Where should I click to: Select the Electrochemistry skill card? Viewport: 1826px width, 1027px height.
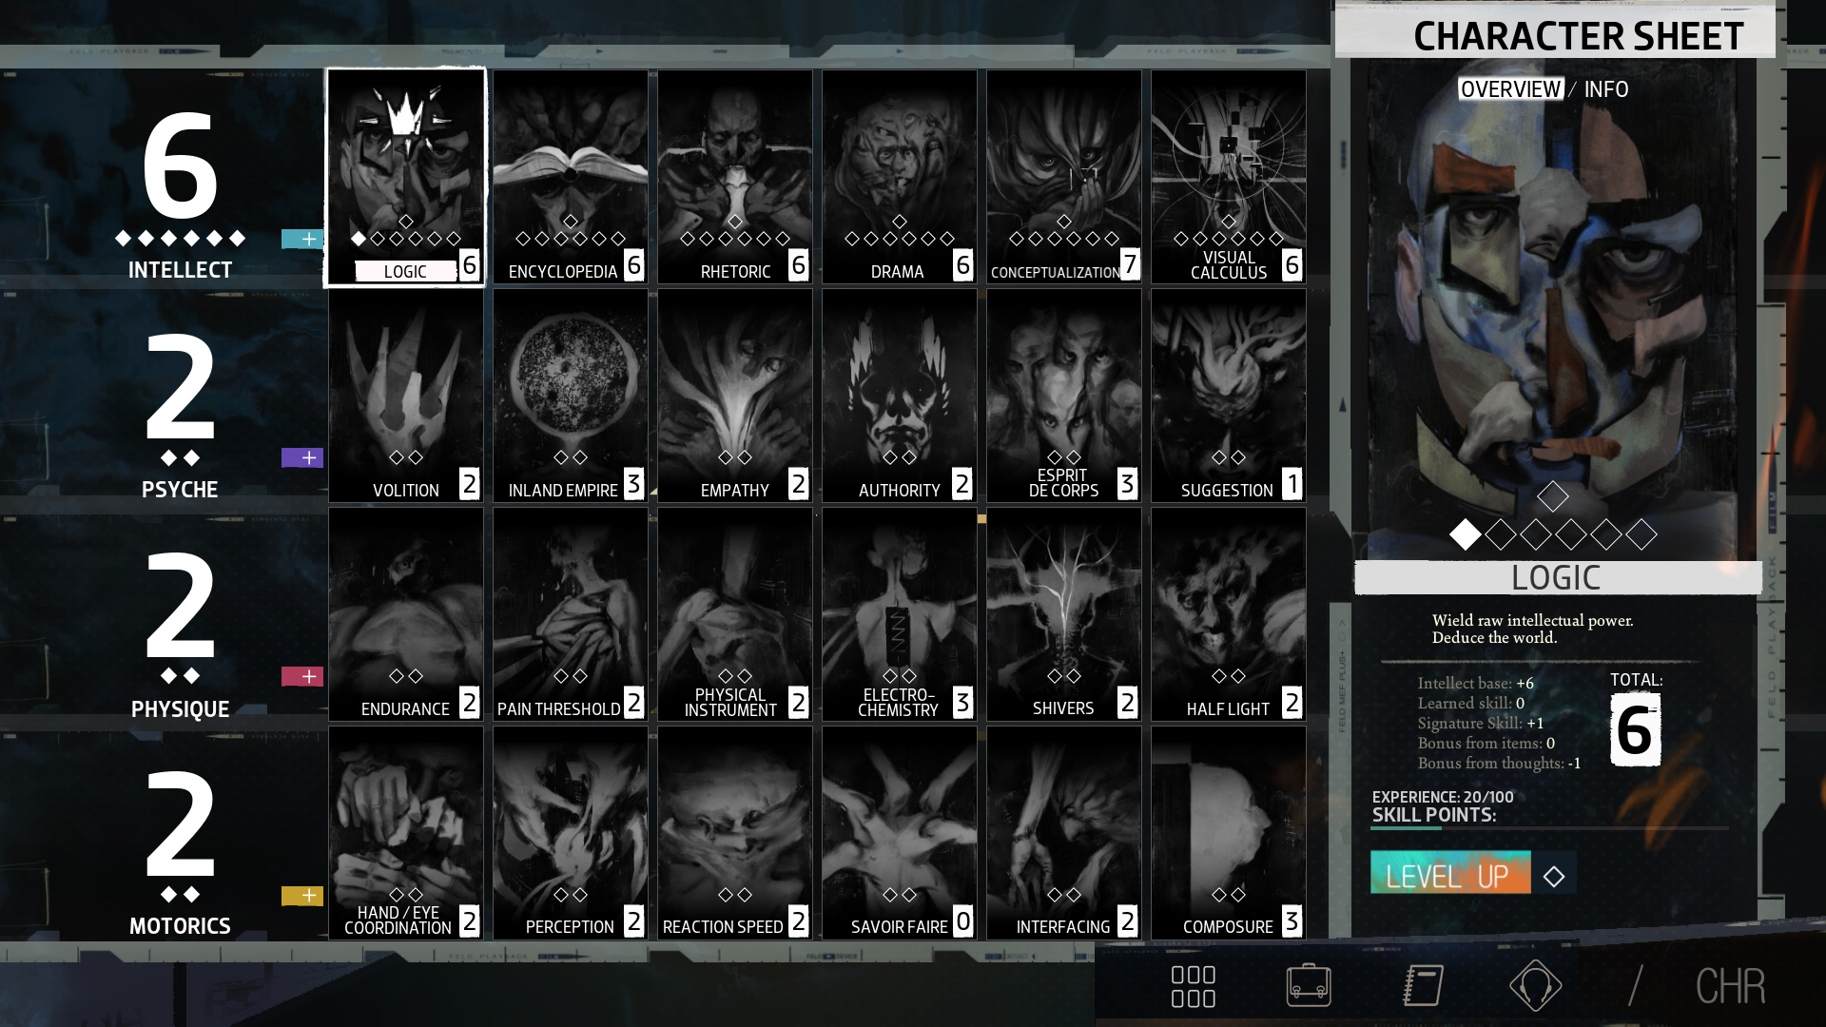900,613
